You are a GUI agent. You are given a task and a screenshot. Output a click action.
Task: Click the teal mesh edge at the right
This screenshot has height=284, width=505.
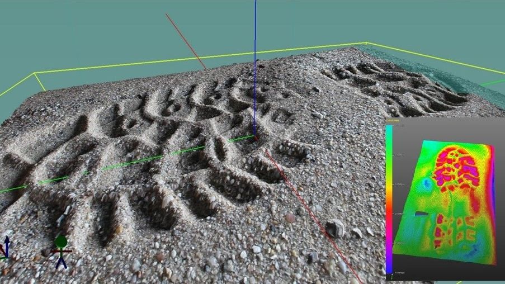click(459, 84)
